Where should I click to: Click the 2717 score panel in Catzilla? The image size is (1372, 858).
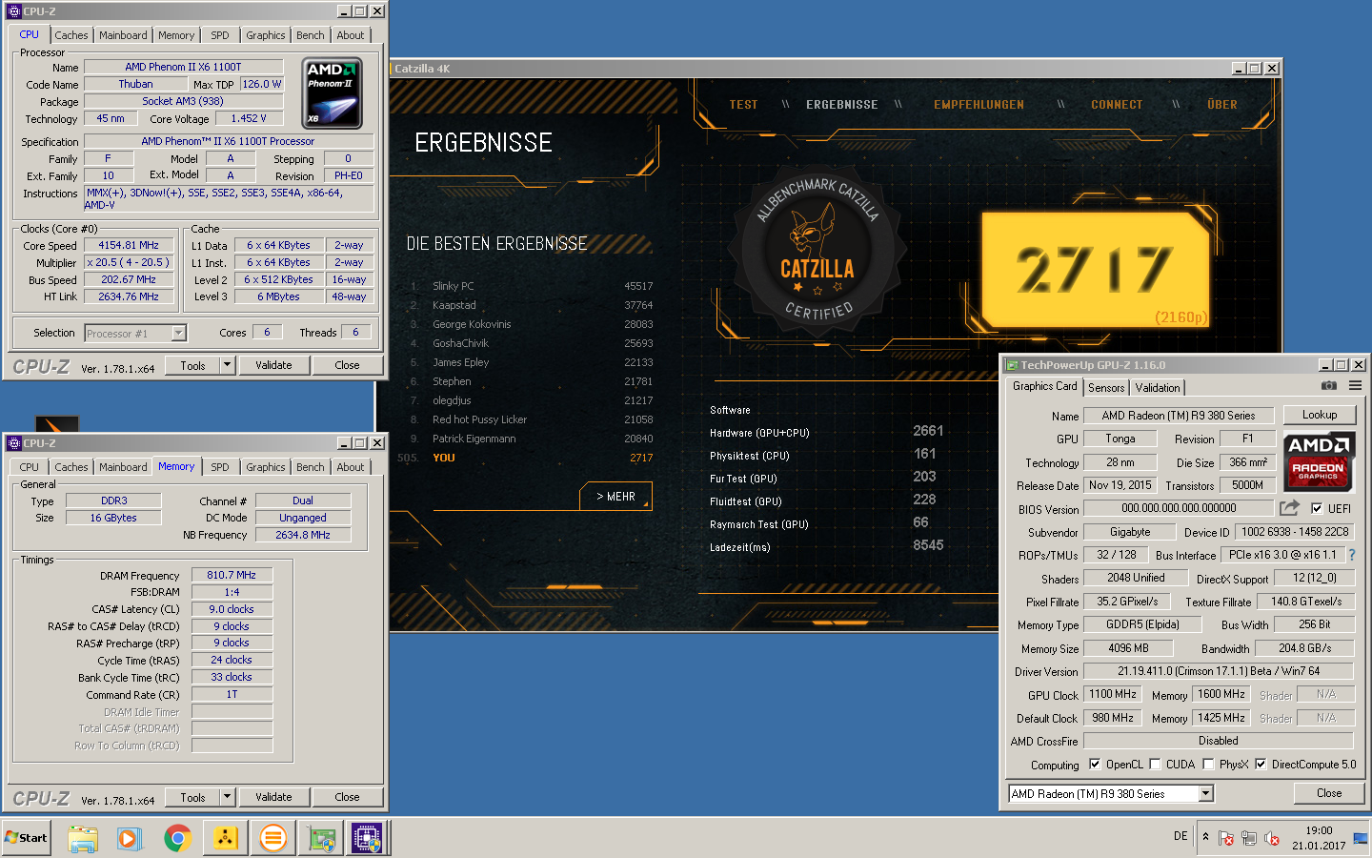(x=1095, y=269)
